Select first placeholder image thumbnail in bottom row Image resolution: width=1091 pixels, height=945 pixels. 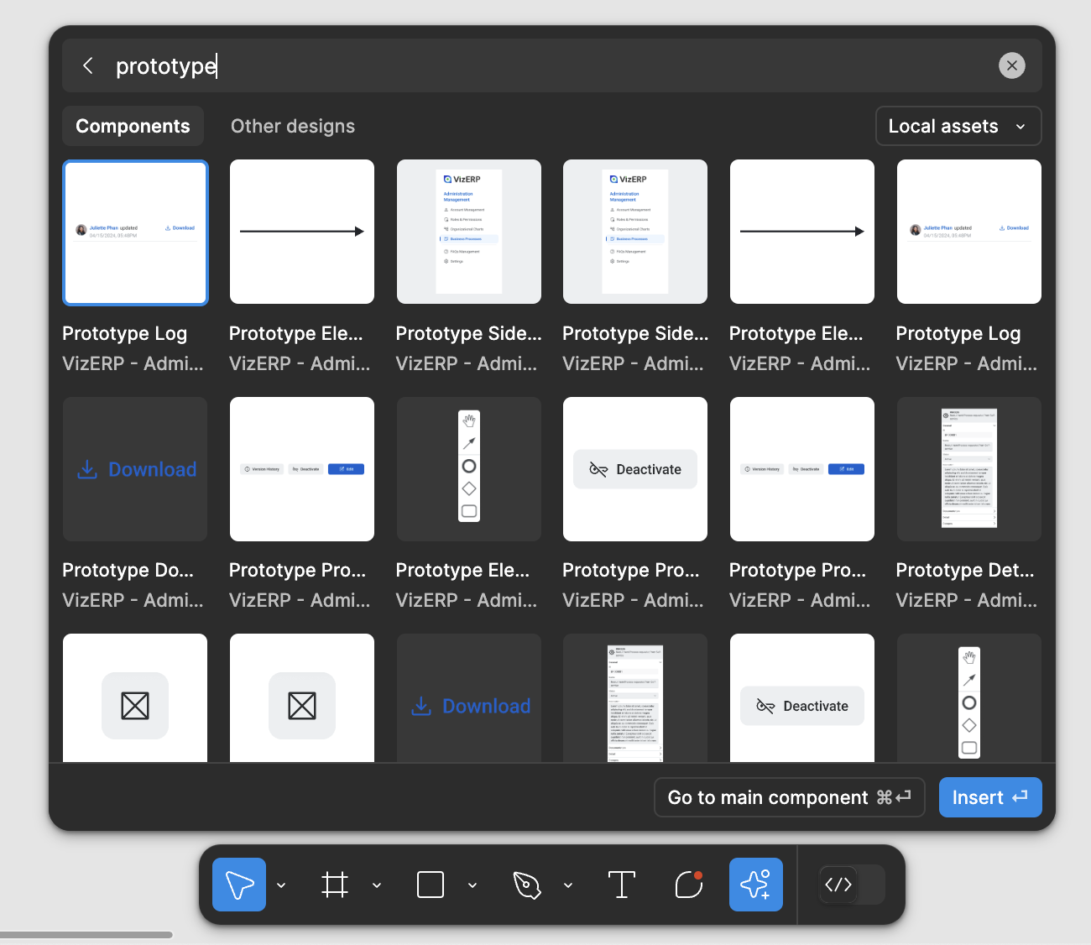pos(135,698)
